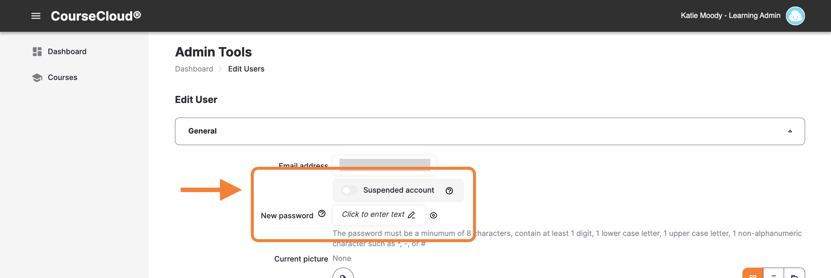This screenshot has width=831, height=278.
Task: Open help for Suspended account
Action: (449, 191)
